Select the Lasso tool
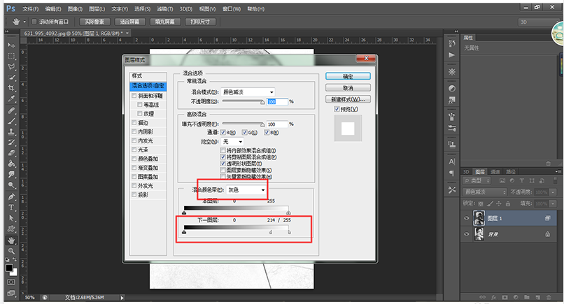 tap(11, 66)
